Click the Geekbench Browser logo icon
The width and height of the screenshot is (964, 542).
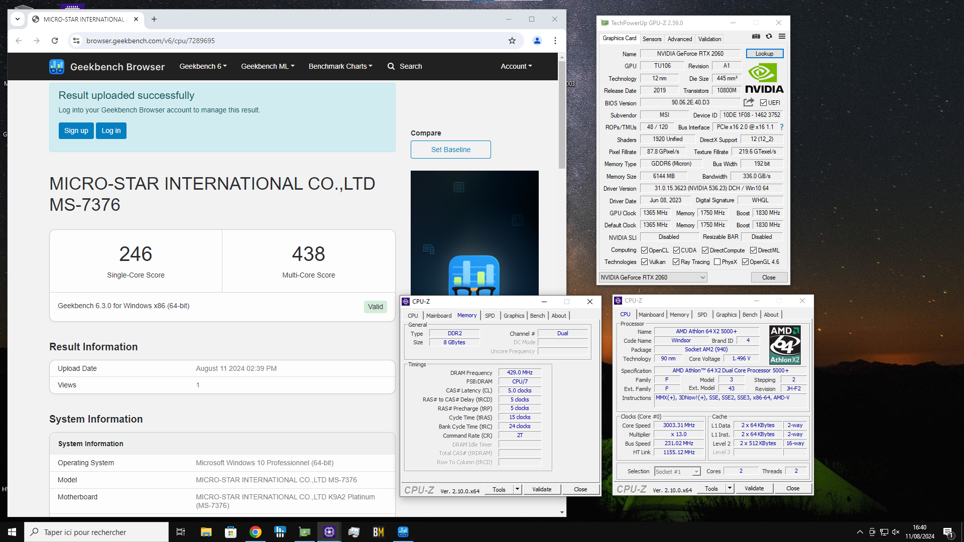(57, 67)
